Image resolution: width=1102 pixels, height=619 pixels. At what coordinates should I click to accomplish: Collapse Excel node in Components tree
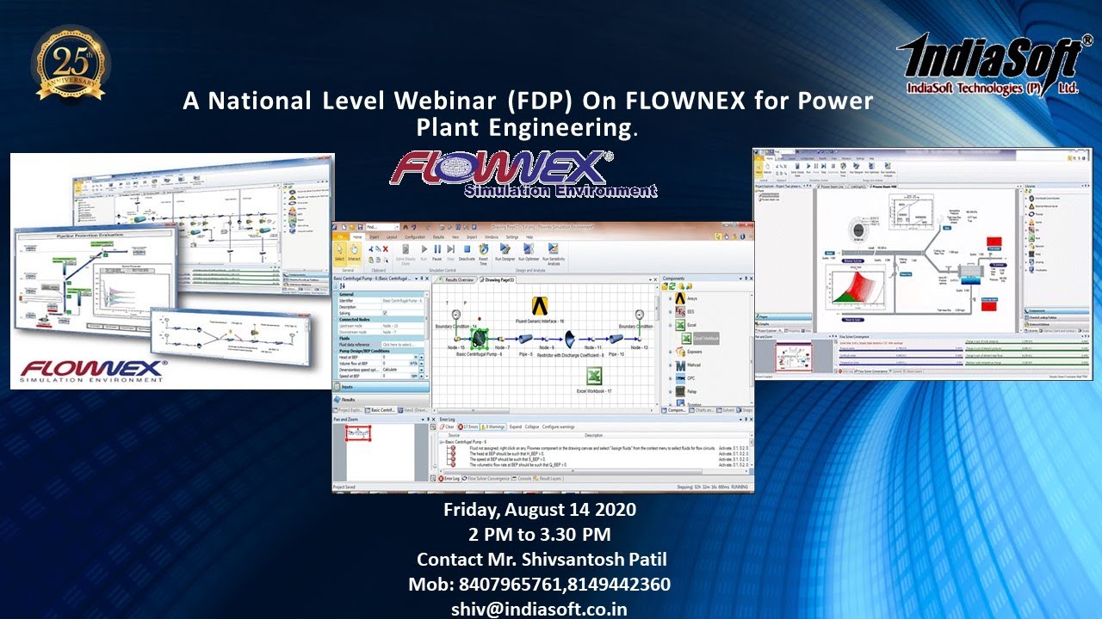(x=670, y=325)
